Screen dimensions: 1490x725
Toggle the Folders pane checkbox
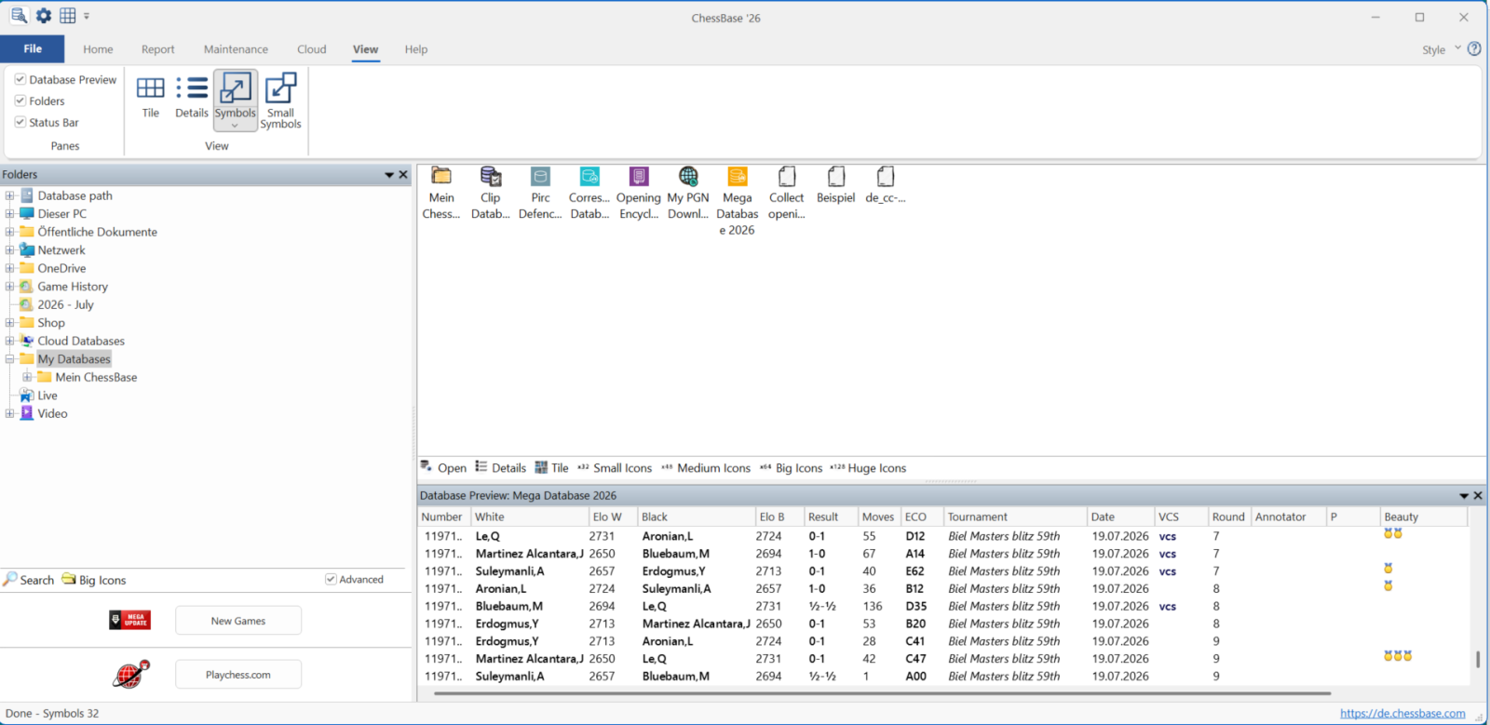click(x=20, y=101)
